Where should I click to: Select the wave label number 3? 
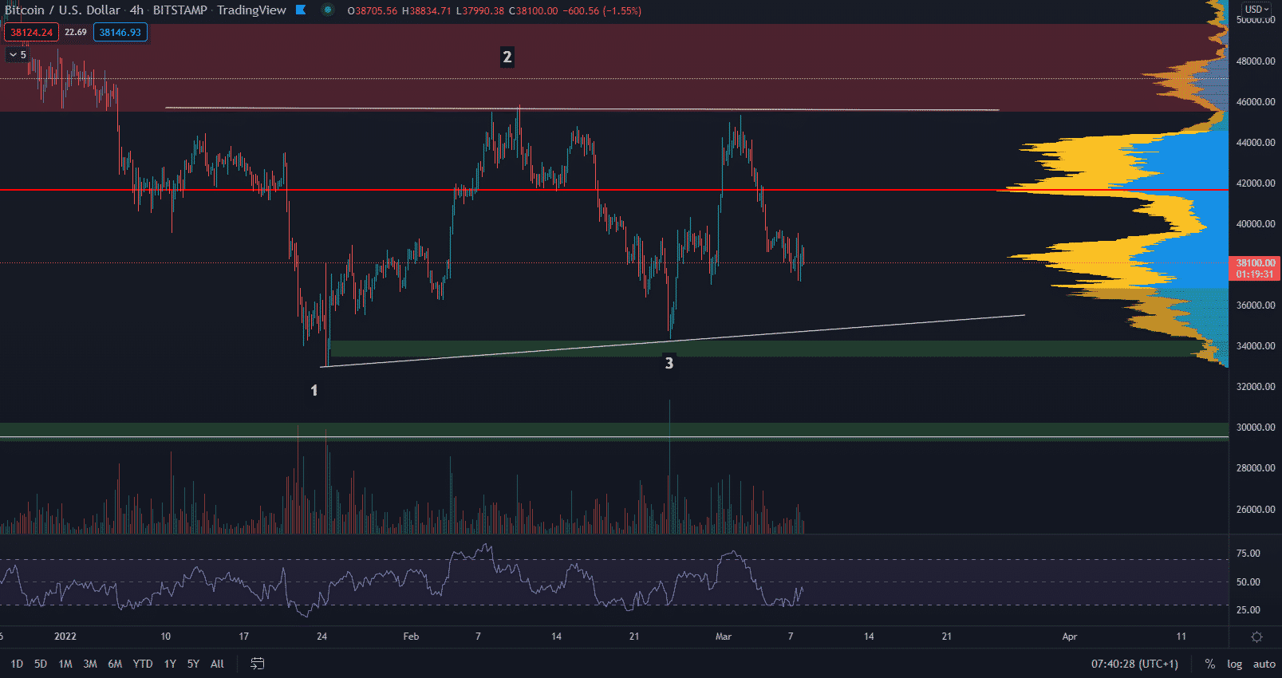(x=669, y=364)
